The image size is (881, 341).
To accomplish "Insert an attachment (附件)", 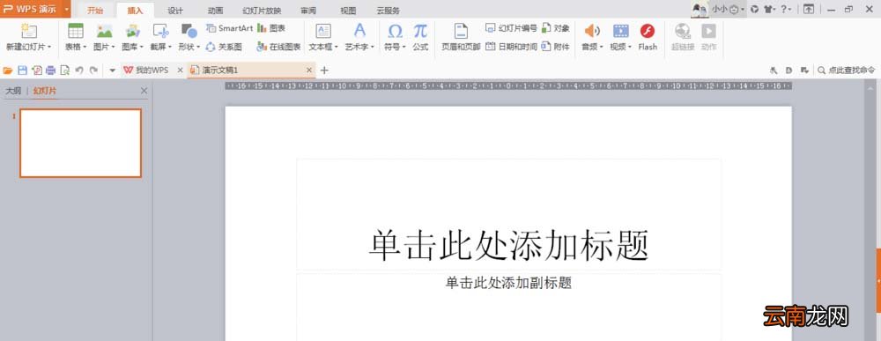I will click(556, 48).
